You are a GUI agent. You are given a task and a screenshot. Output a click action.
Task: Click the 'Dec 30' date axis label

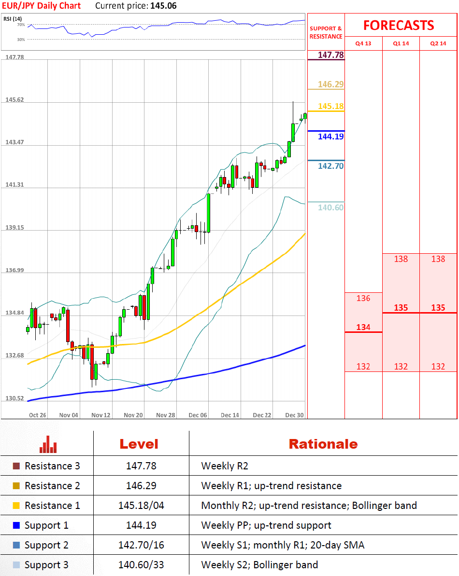295,415
